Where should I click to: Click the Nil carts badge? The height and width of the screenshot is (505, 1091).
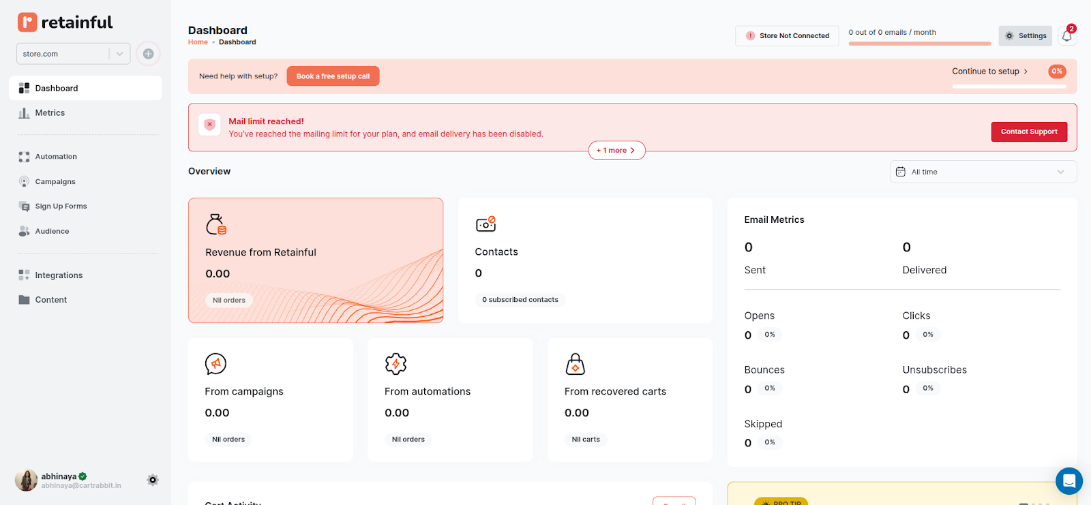(586, 440)
